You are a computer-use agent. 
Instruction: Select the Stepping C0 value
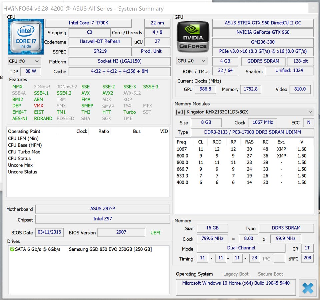click(89, 32)
